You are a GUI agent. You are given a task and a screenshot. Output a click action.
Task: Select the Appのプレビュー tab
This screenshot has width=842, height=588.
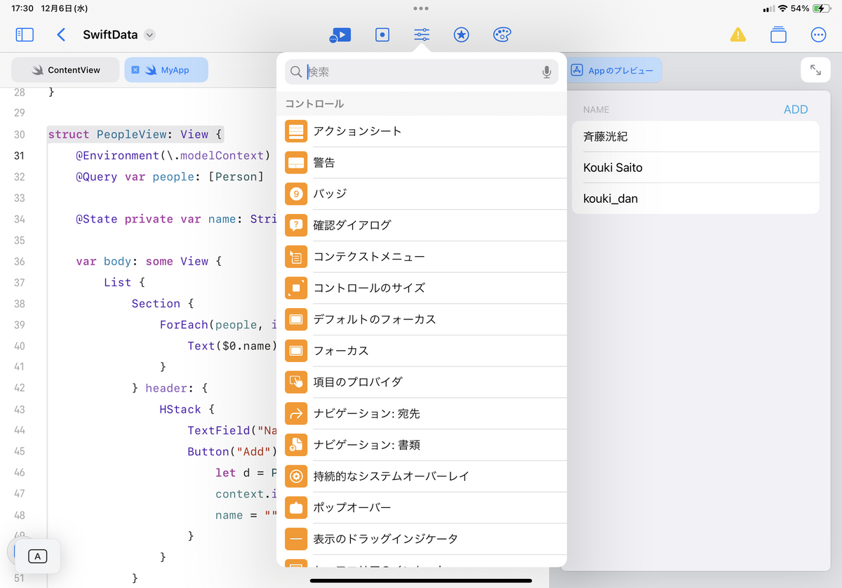[x=613, y=70]
